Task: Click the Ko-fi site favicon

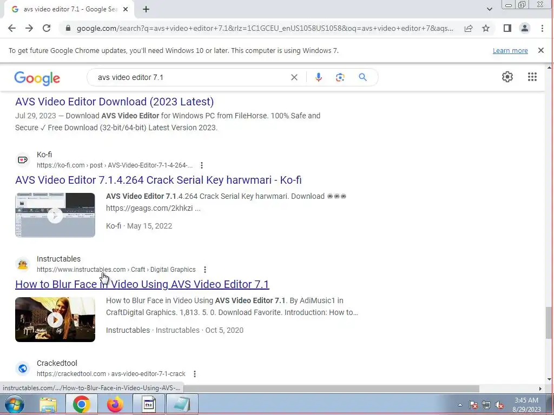Action: coord(23,160)
